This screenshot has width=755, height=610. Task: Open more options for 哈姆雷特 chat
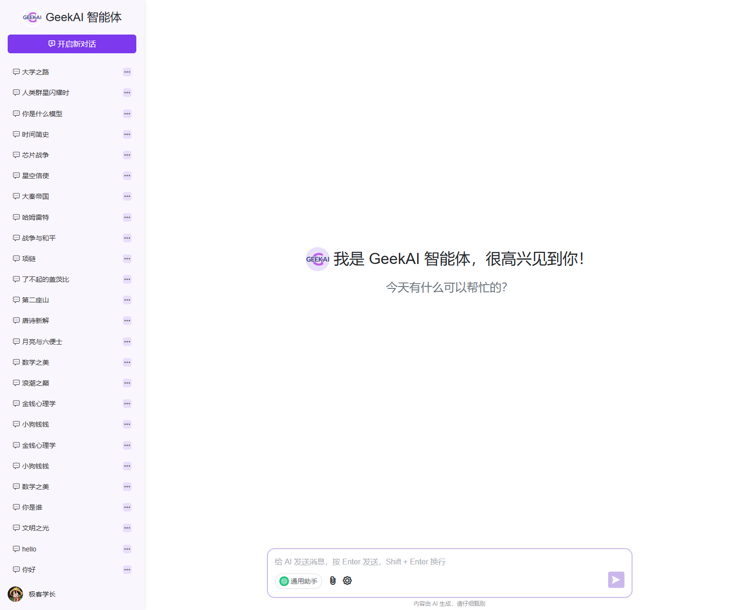[x=127, y=217]
